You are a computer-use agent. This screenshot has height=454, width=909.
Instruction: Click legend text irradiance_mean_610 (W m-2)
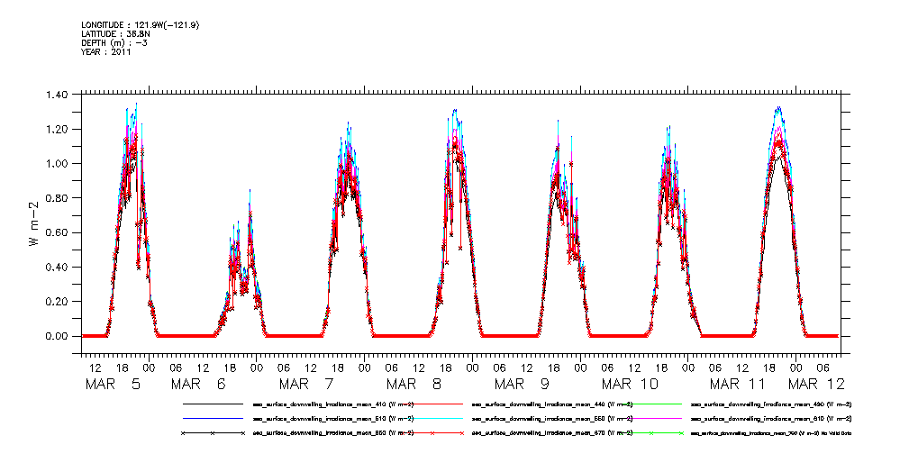coord(771,419)
